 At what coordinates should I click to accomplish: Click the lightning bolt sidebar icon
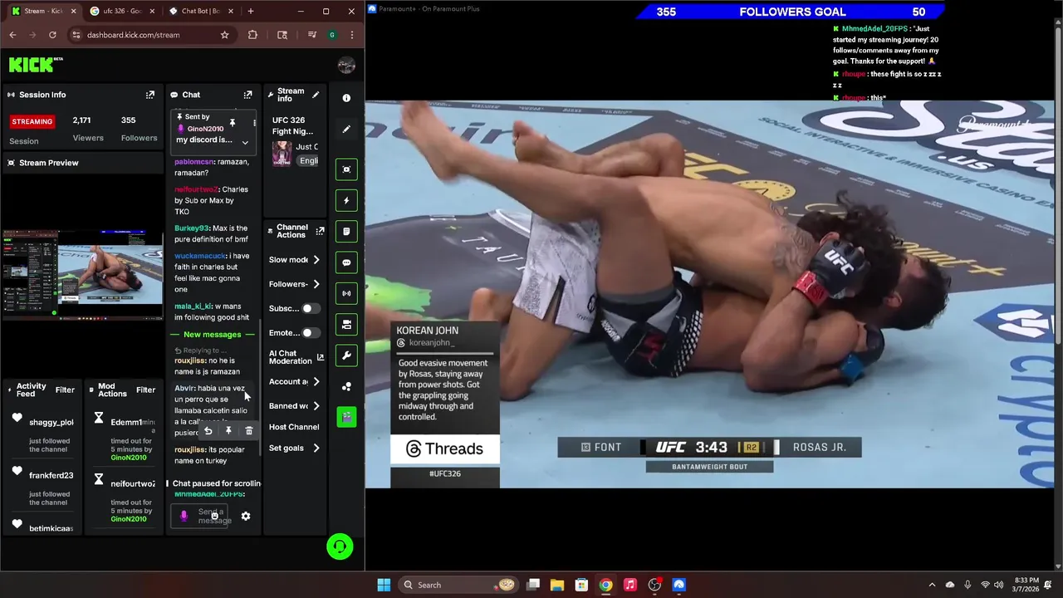click(346, 200)
